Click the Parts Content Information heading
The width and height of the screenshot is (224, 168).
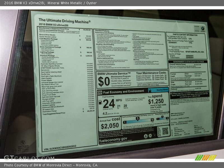[185, 35]
